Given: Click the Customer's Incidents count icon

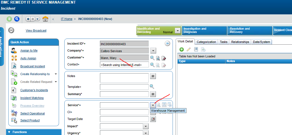Looking at the screenshot, I should pos(14,90).
